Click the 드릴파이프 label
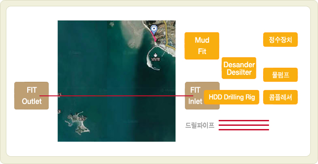Viewport: 318px width, 164px height. [200, 125]
